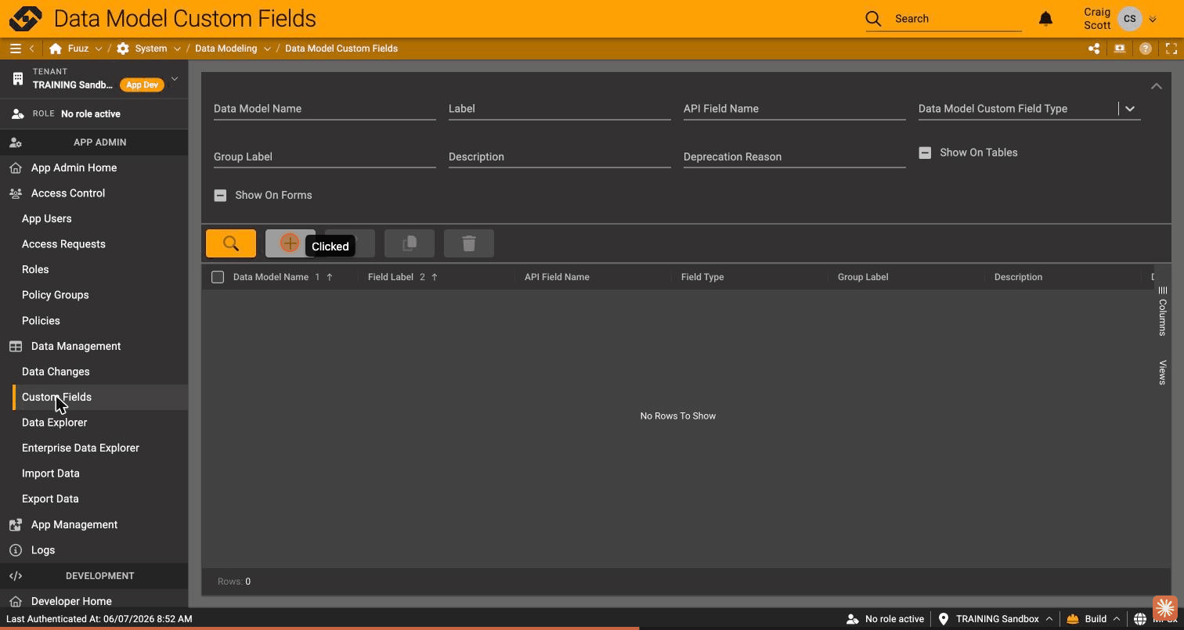This screenshot has width=1184, height=630.
Task: Click the share icon in breadcrumb bar
Action: (x=1094, y=49)
